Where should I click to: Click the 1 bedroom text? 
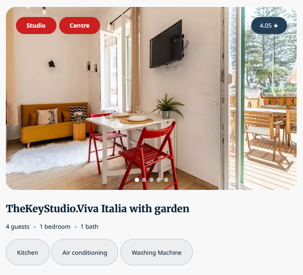click(55, 227)
